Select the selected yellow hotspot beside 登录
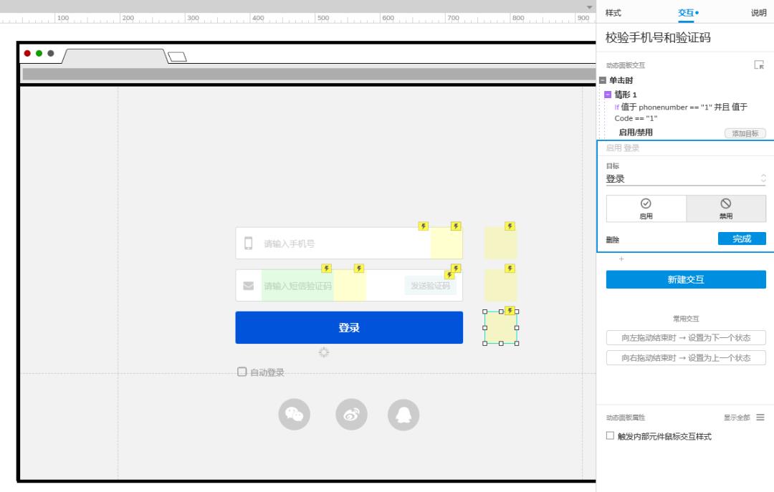The height and width of the screenshot is (492, 774). (x=500, y=328)
